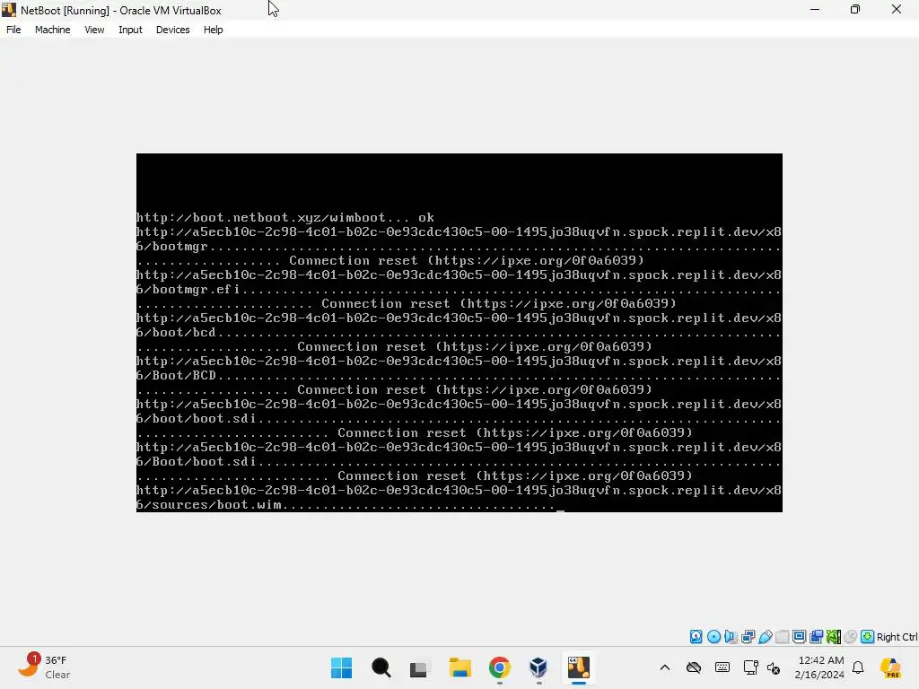Image resolution: width=919 pixels, height=689 pixels.
Task: Open the View menu
Action: pyautogui.click(x=93, y=30)
